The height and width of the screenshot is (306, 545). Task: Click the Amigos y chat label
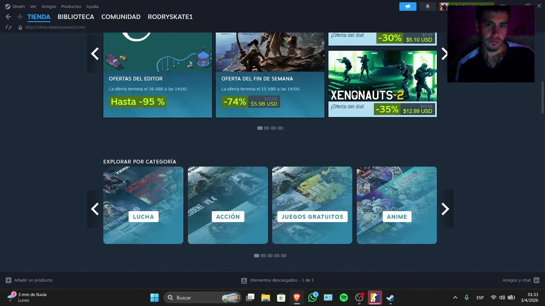(x=516, y=280)
